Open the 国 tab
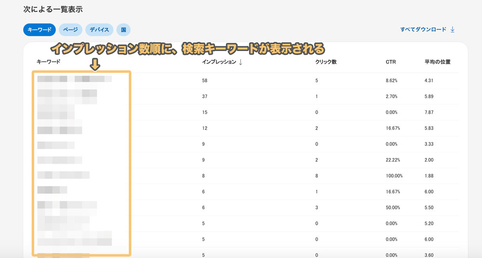The height and width of the screenshot is (258, 482). click(x=123, y=29)
